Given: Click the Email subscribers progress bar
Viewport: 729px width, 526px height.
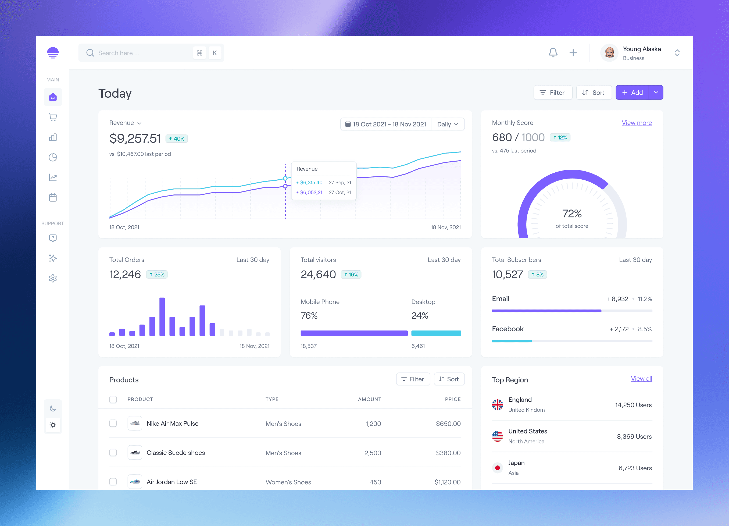Looking at the screenshot, I should click(x=572, y=311).
